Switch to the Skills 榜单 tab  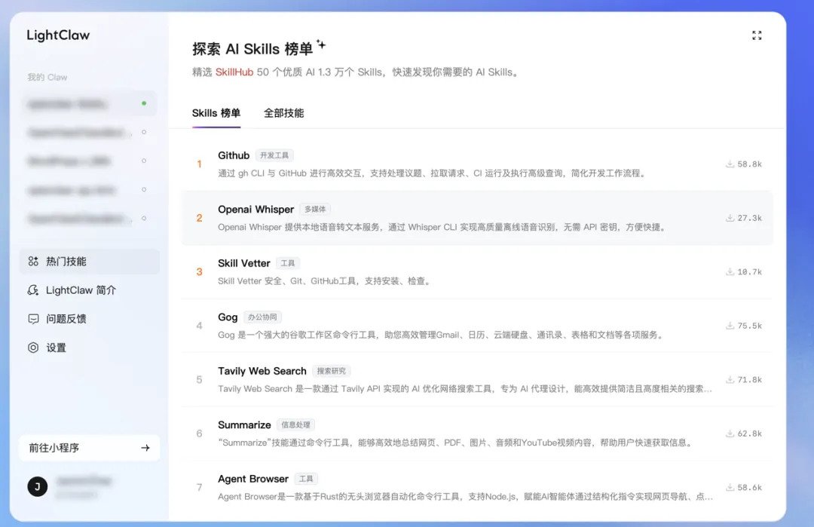coord(216,113)
